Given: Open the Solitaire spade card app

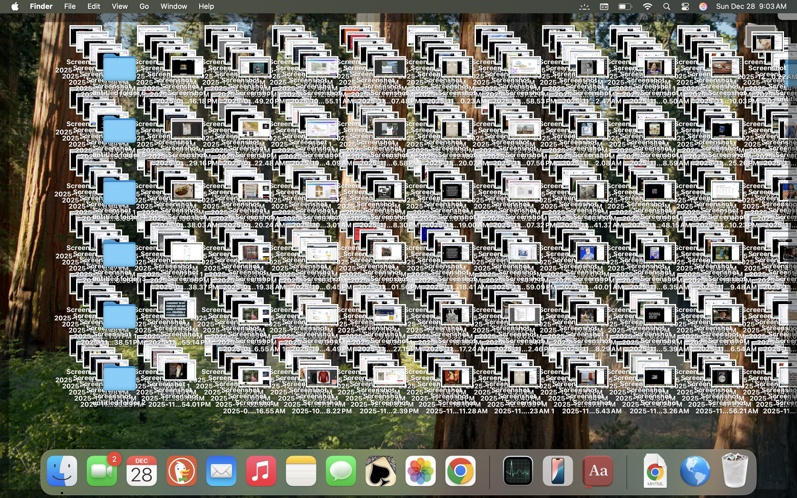Looking at the screenshot, I should click(x=381, y=471).
